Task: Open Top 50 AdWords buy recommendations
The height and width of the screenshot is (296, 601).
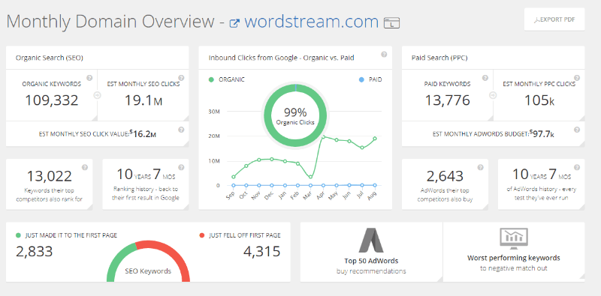Action: [x=371, y=252]
